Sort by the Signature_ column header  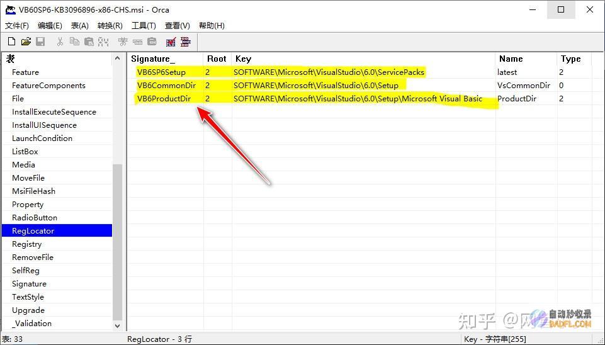pyautogui.click(x=165, y=59)
